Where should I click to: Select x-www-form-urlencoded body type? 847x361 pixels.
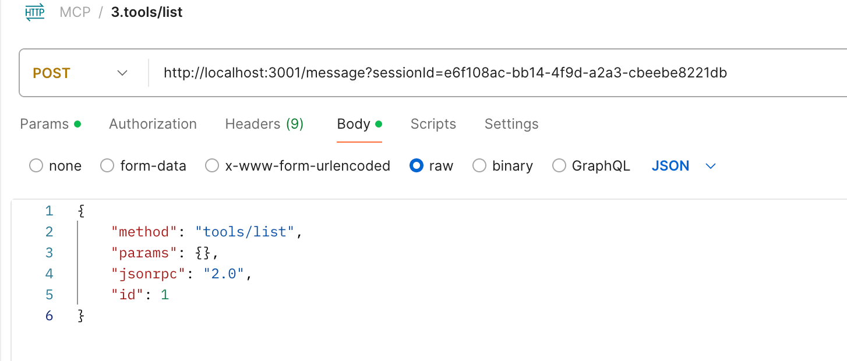click(298, 166)
